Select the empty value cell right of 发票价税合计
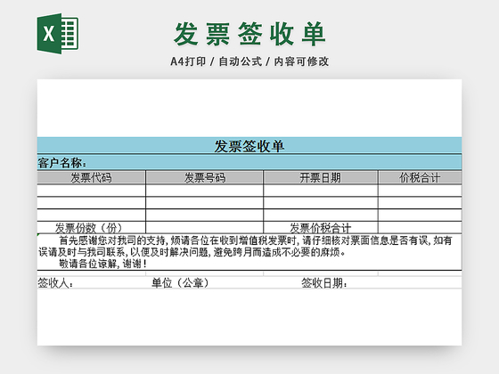This screenshot has height=374, width=499. (x=420, y=228)
